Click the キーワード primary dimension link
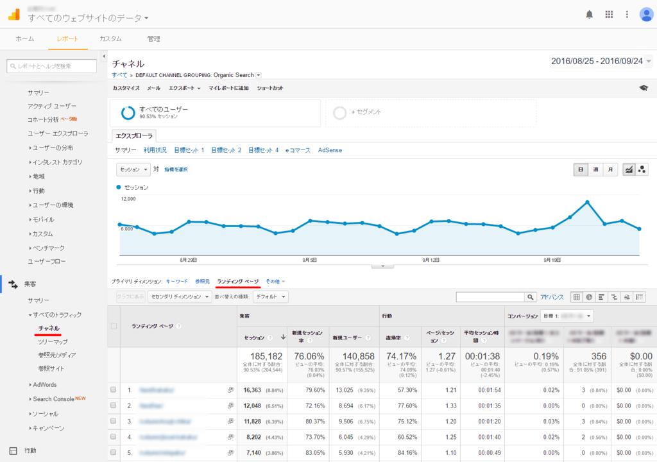The image size is (657, 462). pos(177,281)
